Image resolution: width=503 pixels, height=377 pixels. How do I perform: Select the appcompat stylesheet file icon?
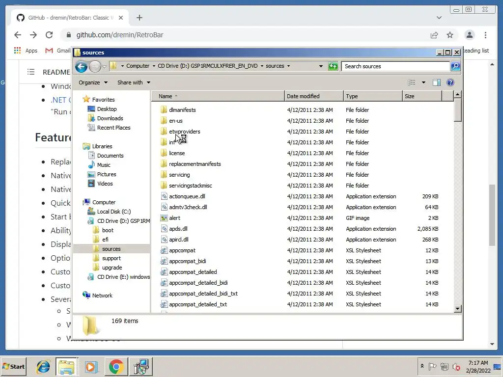coord(164,250)
